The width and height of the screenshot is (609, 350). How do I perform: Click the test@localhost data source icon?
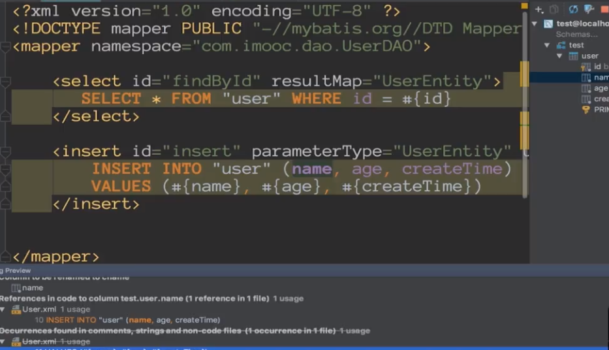coord(548,24)
